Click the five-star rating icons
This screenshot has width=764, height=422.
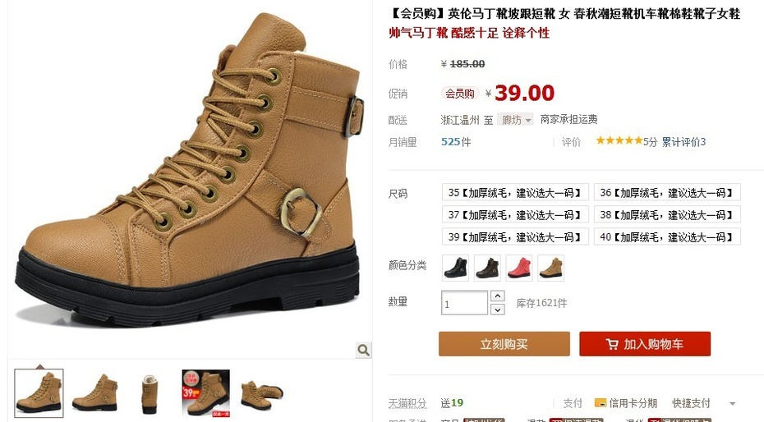click(619, 141)
